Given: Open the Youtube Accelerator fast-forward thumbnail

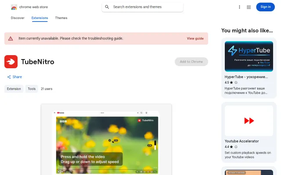Looking at the screenshot, I should pyautogui.click(x=249, y=121).
